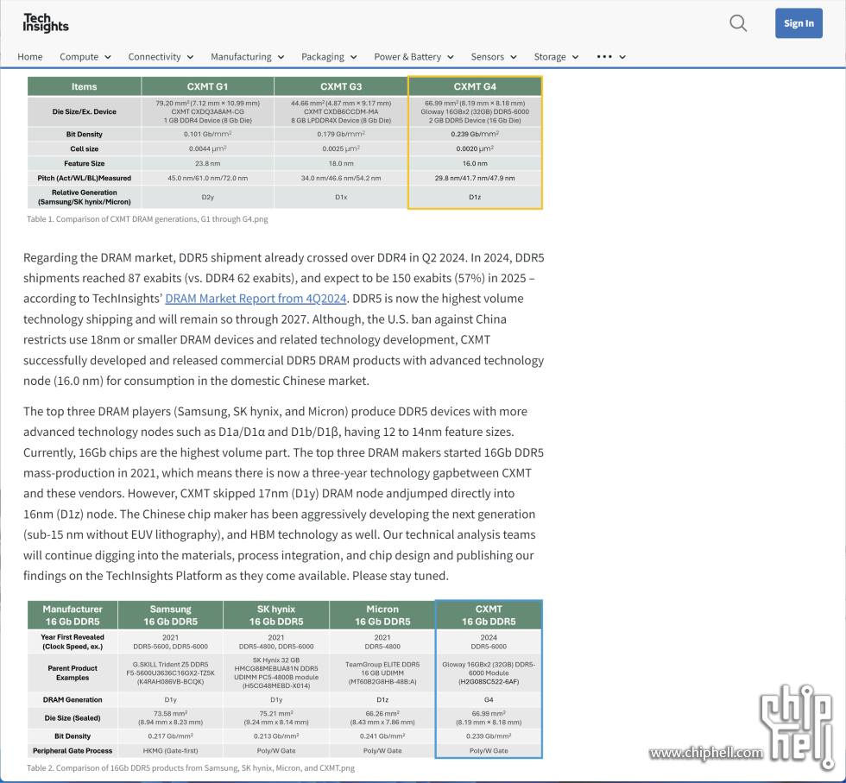Expand the Sensors dropdown chevron
This screenshot has height=783, width=846.
[x=514, y=57]
